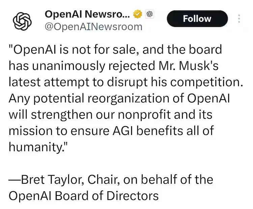Screen dimensions: 253x209
Task: Click the "OpenAI is not for sale" opening line
Action: click(78, 50)
